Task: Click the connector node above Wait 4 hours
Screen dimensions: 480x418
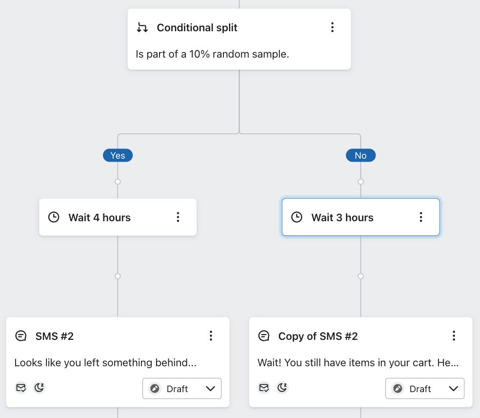Action: pos(118,181)
